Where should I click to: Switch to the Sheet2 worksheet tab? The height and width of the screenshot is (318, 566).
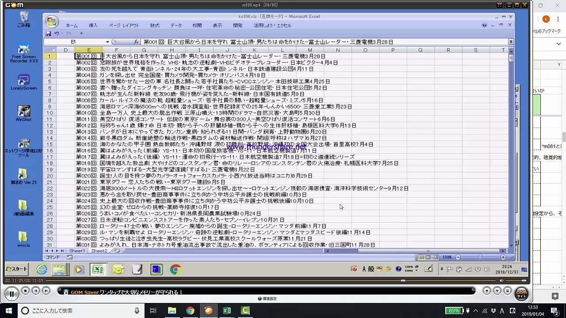(99, 251)
